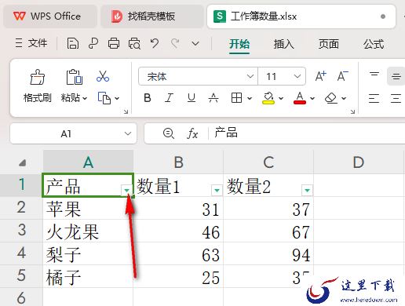The height and width of the screenshot is (306, 405).
Task: Switch to the 插入 ribbon tab
Action: pyautogui.click(x=283, y=44)
